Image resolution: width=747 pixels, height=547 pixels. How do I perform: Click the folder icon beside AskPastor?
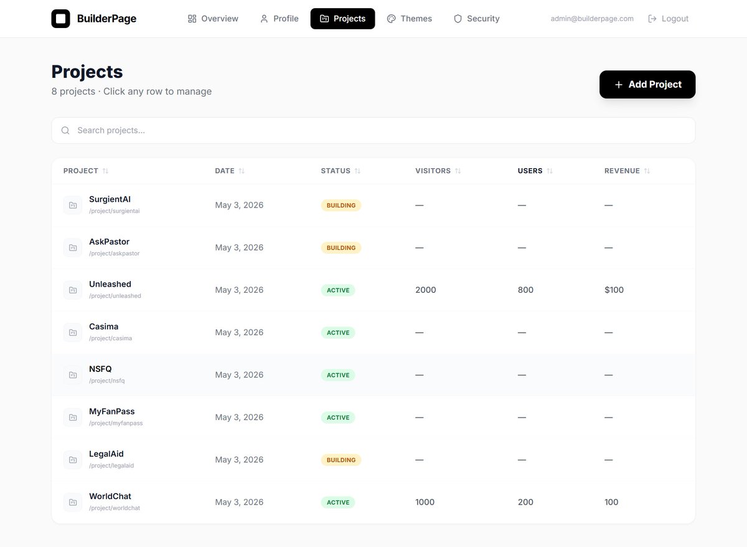point(73,247)
